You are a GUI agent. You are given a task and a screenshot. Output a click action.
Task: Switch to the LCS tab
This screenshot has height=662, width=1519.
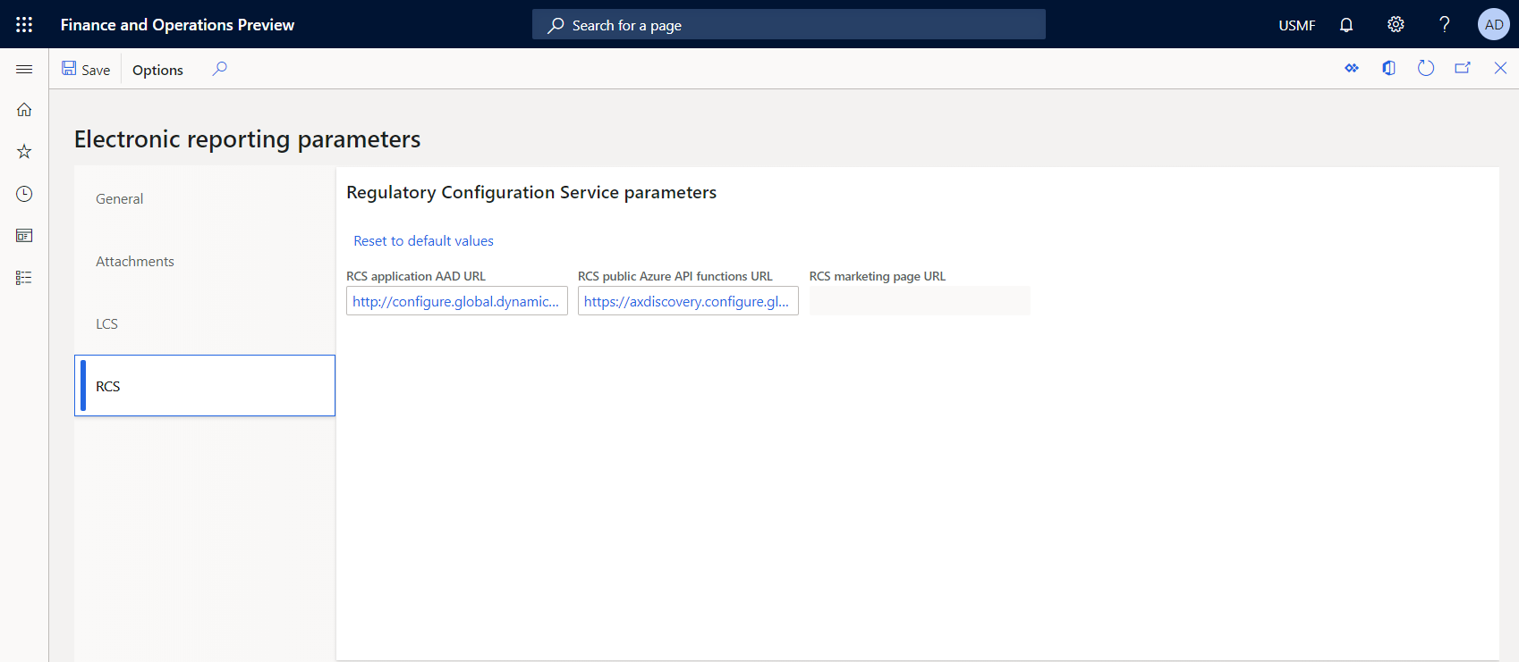[205, 323]
